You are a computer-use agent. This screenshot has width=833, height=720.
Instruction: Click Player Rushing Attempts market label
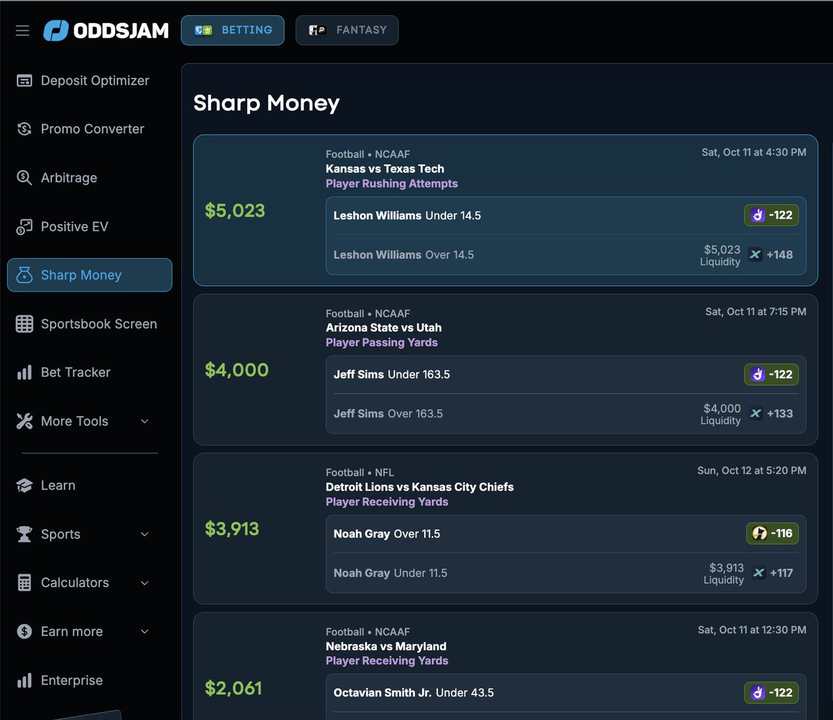point(392,184)
